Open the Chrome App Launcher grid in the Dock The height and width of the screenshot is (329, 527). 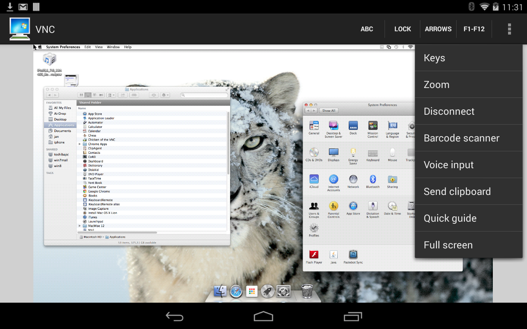click(252, 292)
